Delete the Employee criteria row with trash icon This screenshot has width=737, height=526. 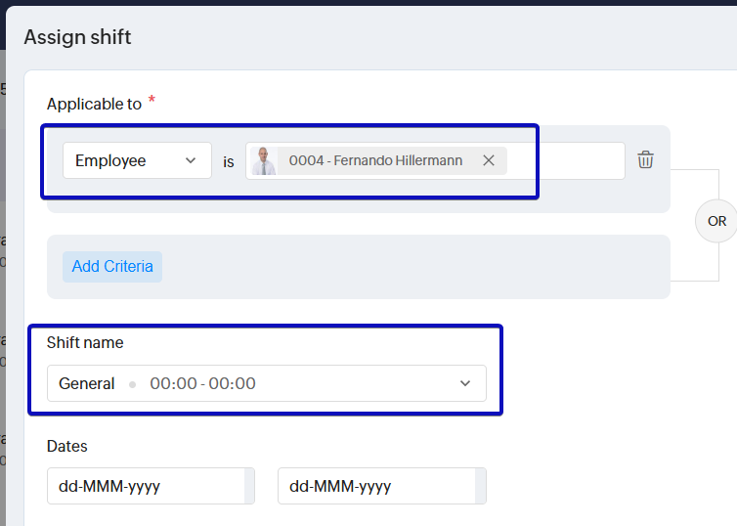pos(645,160)
